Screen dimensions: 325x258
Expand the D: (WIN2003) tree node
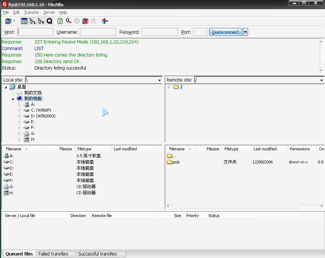(19, 116)
